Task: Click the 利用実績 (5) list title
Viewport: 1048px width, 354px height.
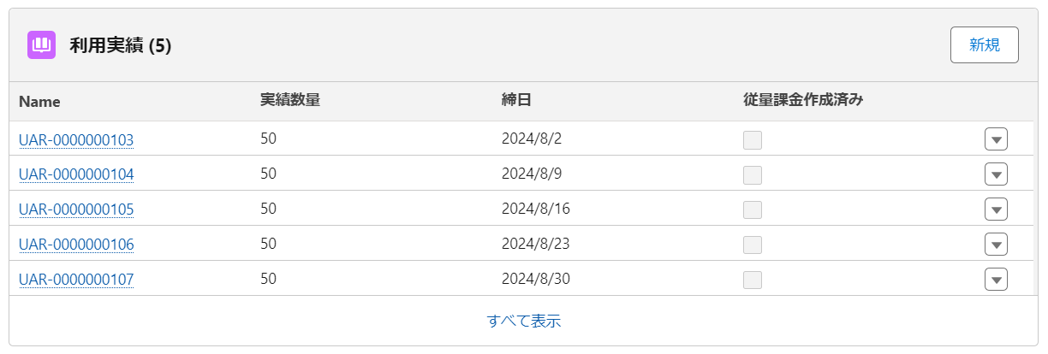Action: coord(121,46)
